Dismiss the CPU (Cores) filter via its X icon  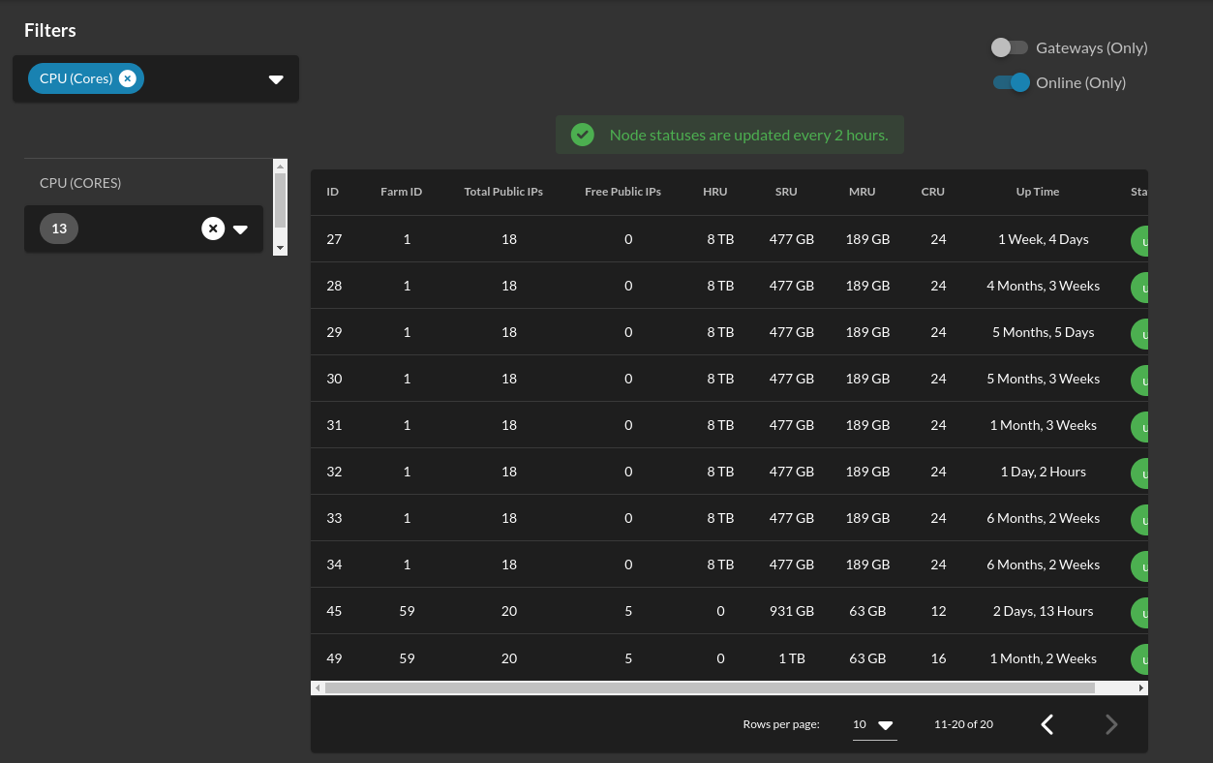coord(128,78)
